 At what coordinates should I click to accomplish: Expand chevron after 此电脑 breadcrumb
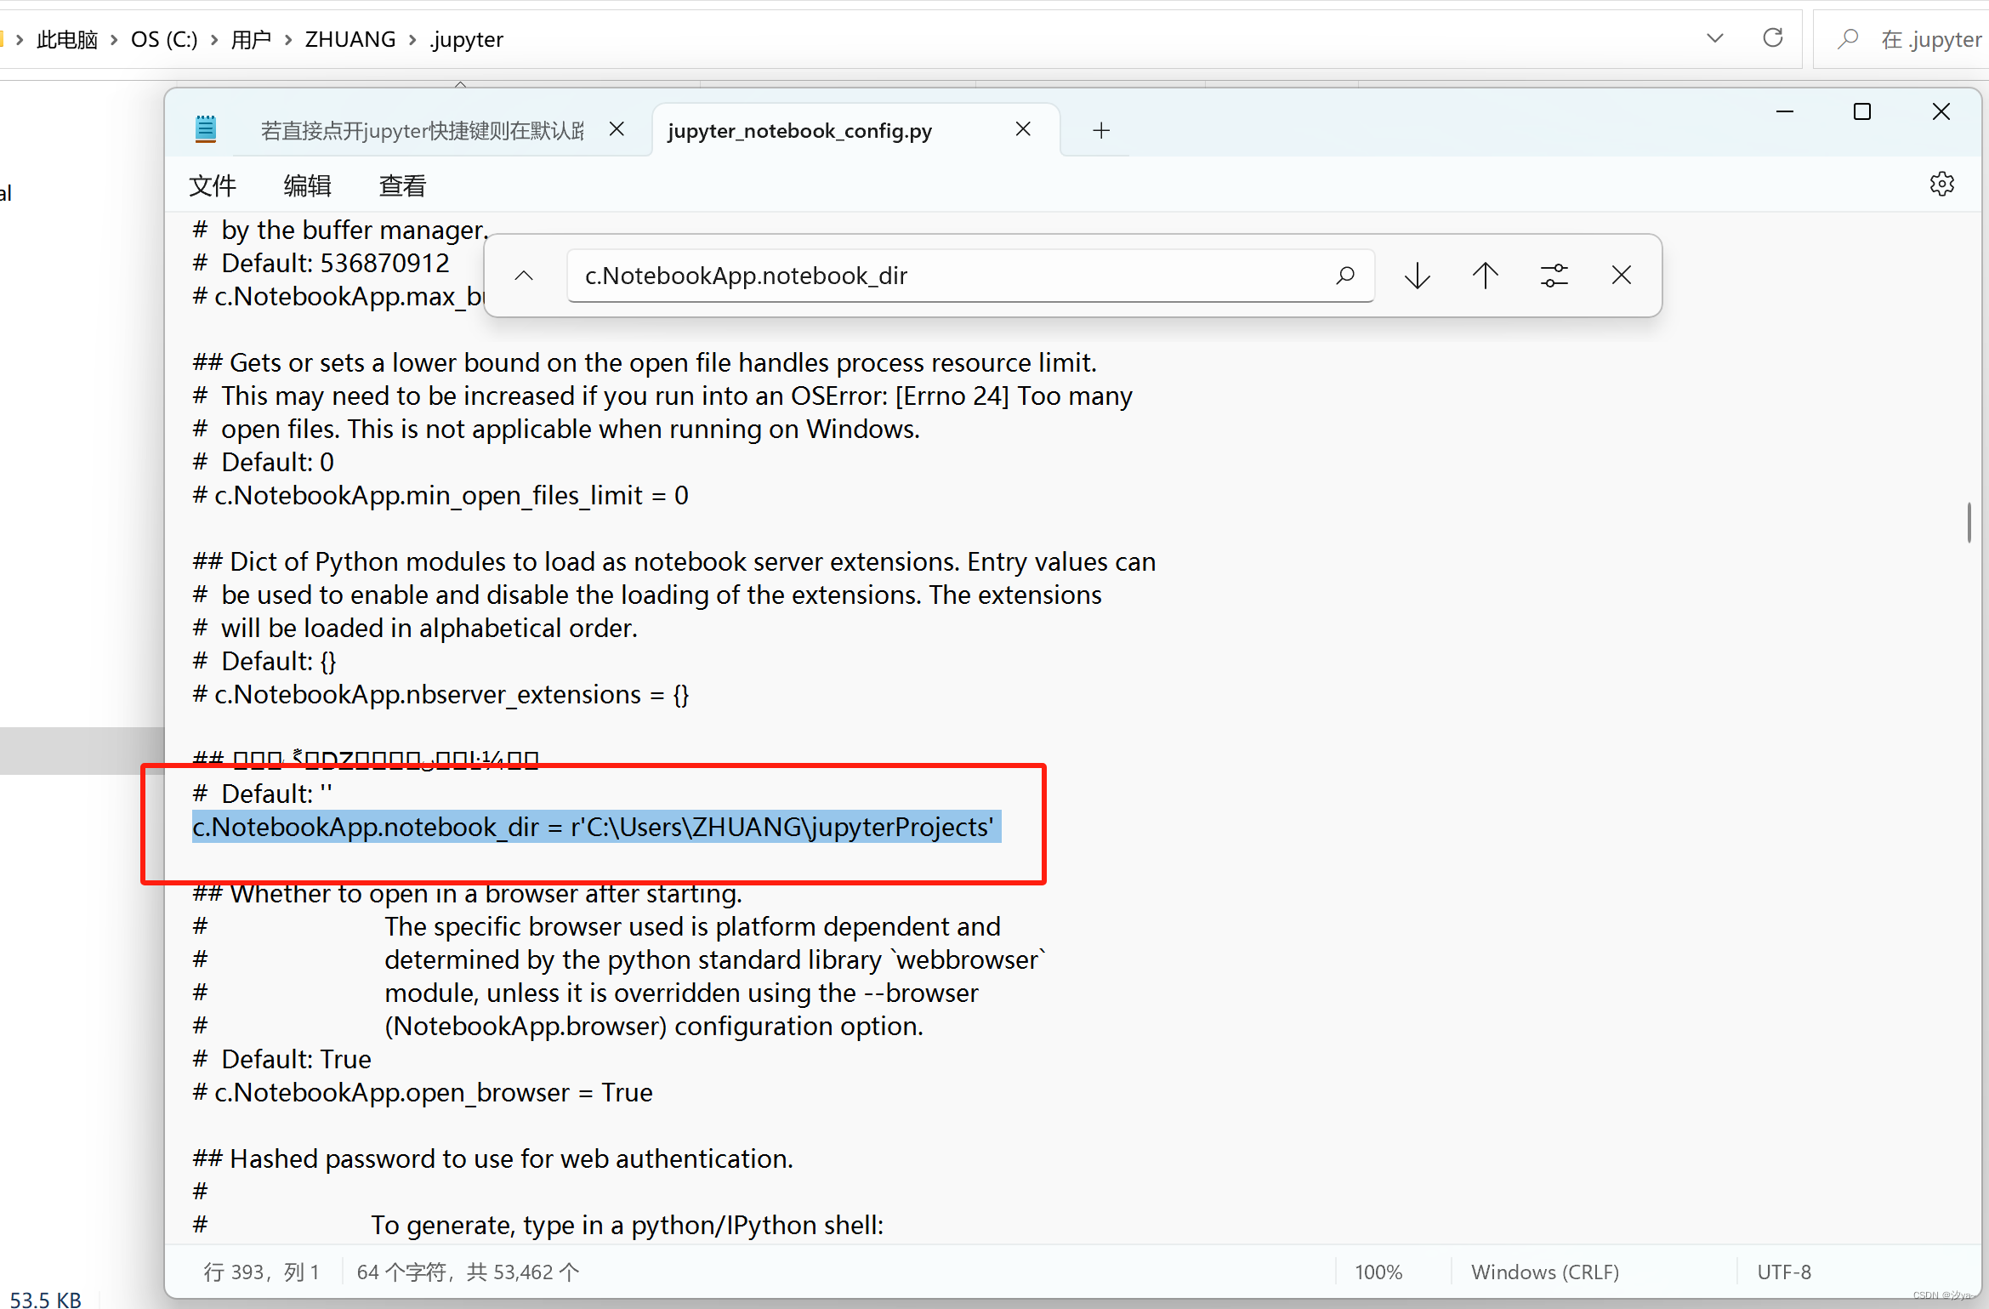coord(114,39)
